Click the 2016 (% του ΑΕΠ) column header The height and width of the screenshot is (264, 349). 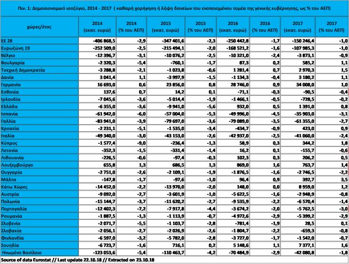point(265,26)
